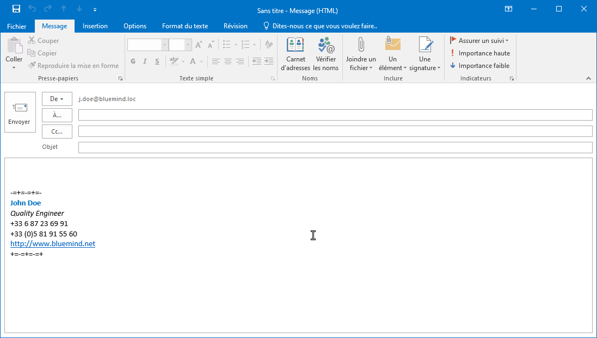Open Carnet d'adresses address book

[x=295, y=55]
